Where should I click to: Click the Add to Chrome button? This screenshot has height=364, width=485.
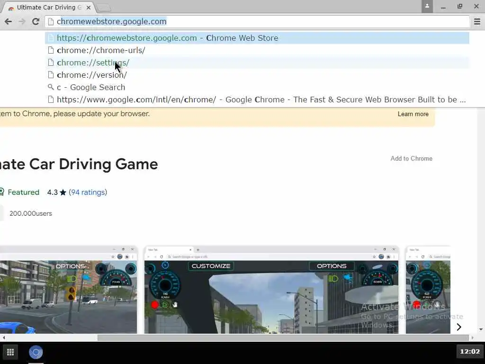pos(411,158)
